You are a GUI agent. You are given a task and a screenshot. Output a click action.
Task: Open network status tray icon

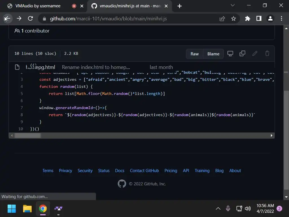pyautogui.click(x=239, y=209)
